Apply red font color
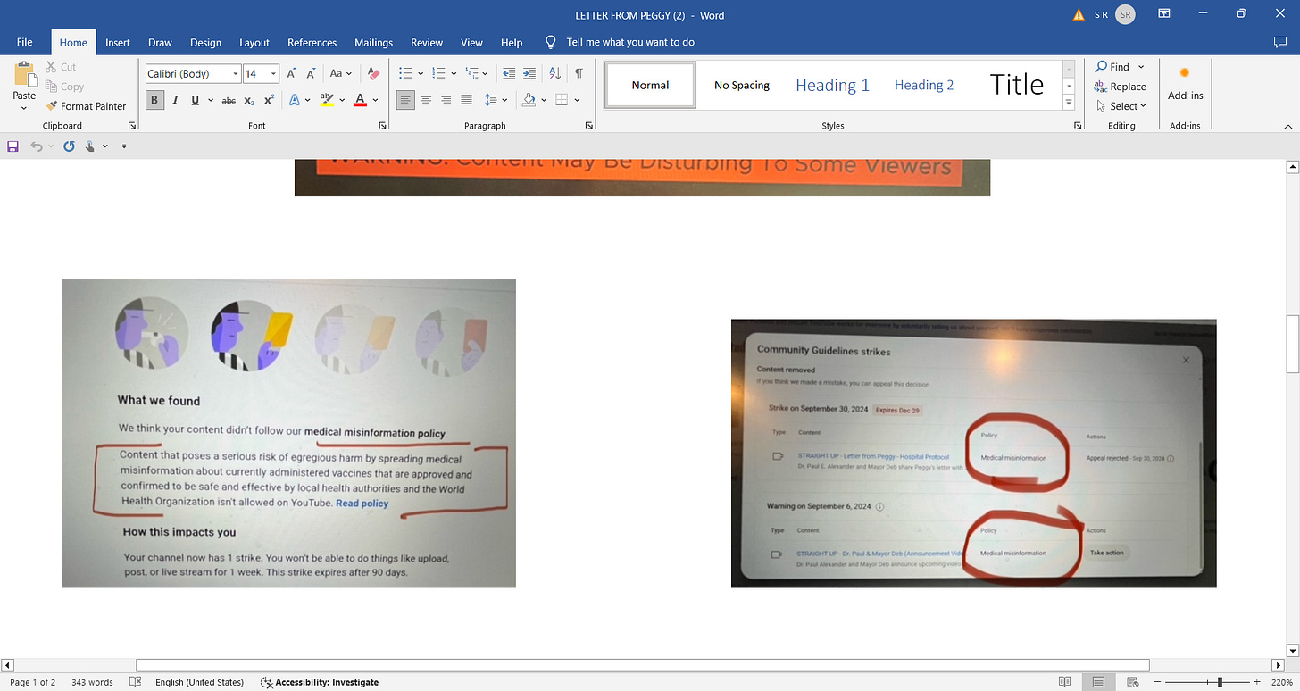 (x=360, y=100)
